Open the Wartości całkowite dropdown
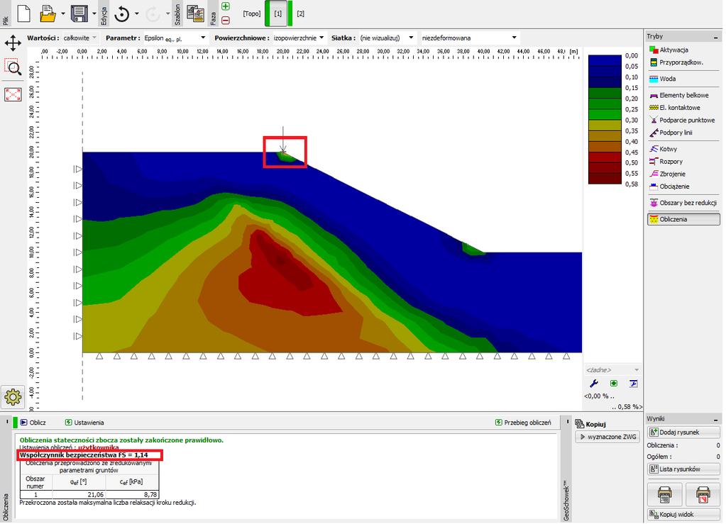This screenshot has height=524, width=726. (79, 38)
